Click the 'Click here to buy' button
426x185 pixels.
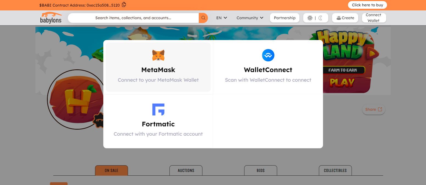tap(367, 5)
